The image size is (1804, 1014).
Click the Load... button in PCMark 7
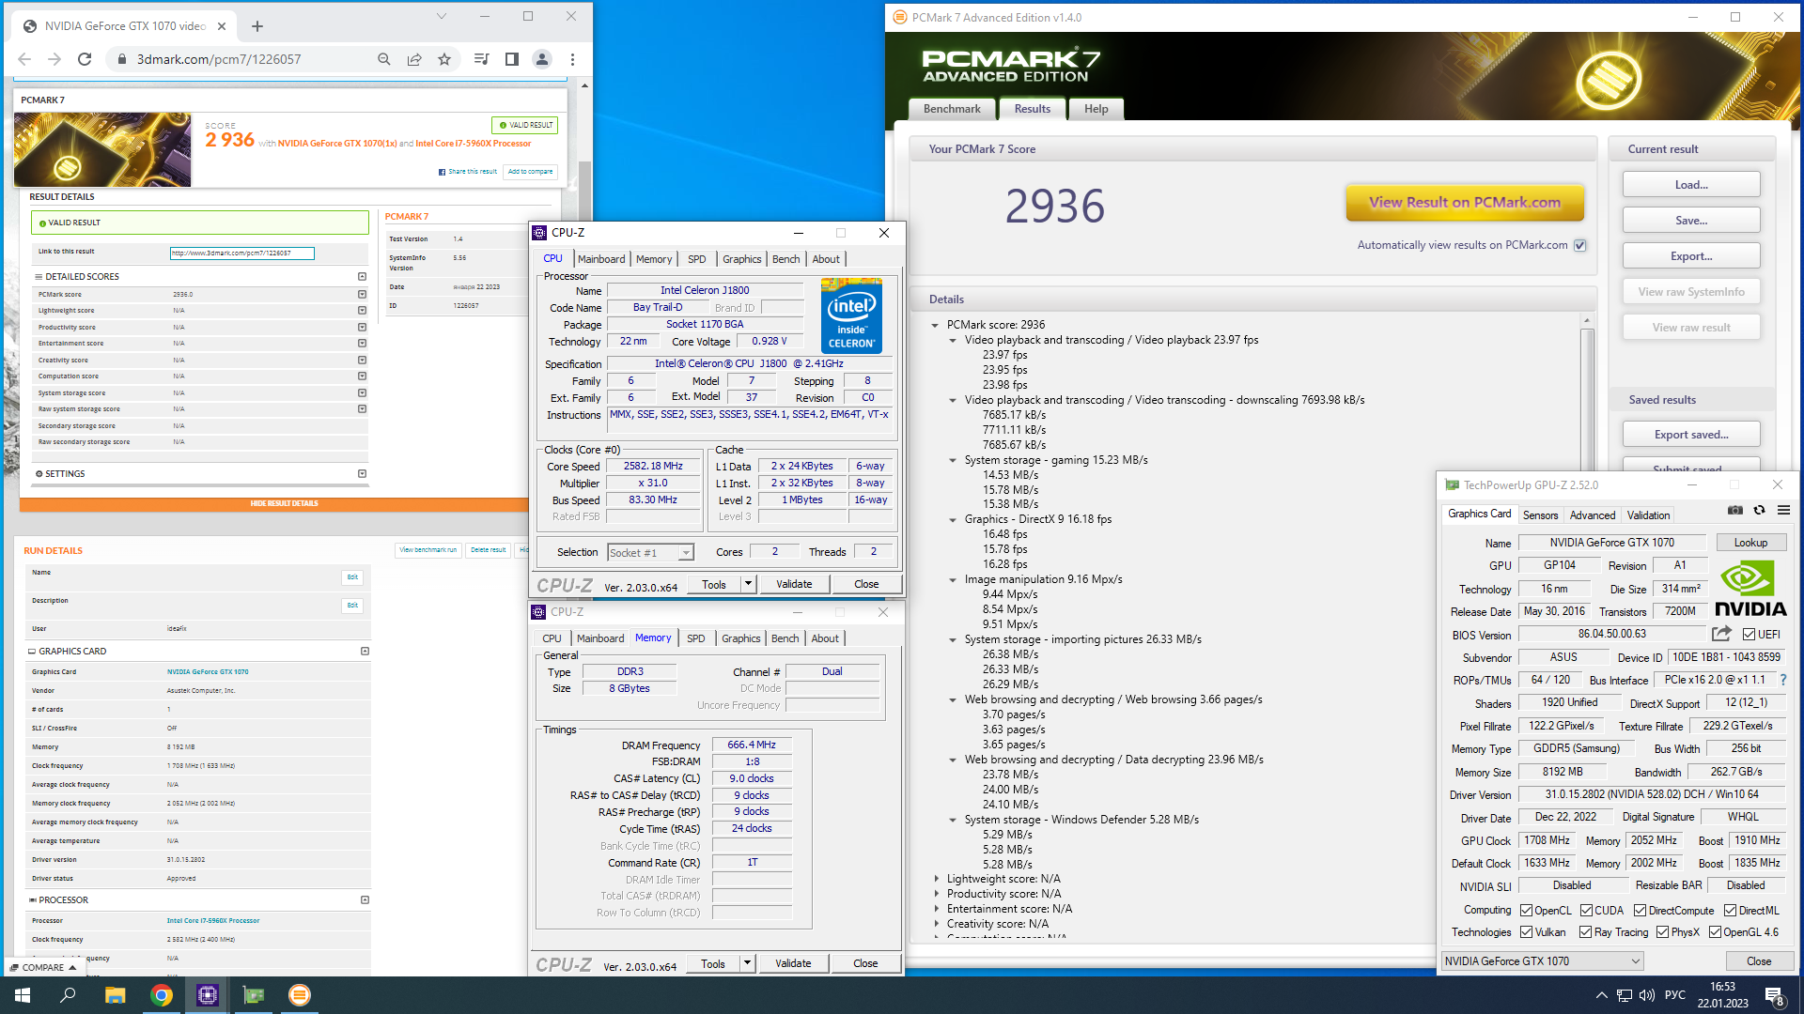click(1691, 185)
